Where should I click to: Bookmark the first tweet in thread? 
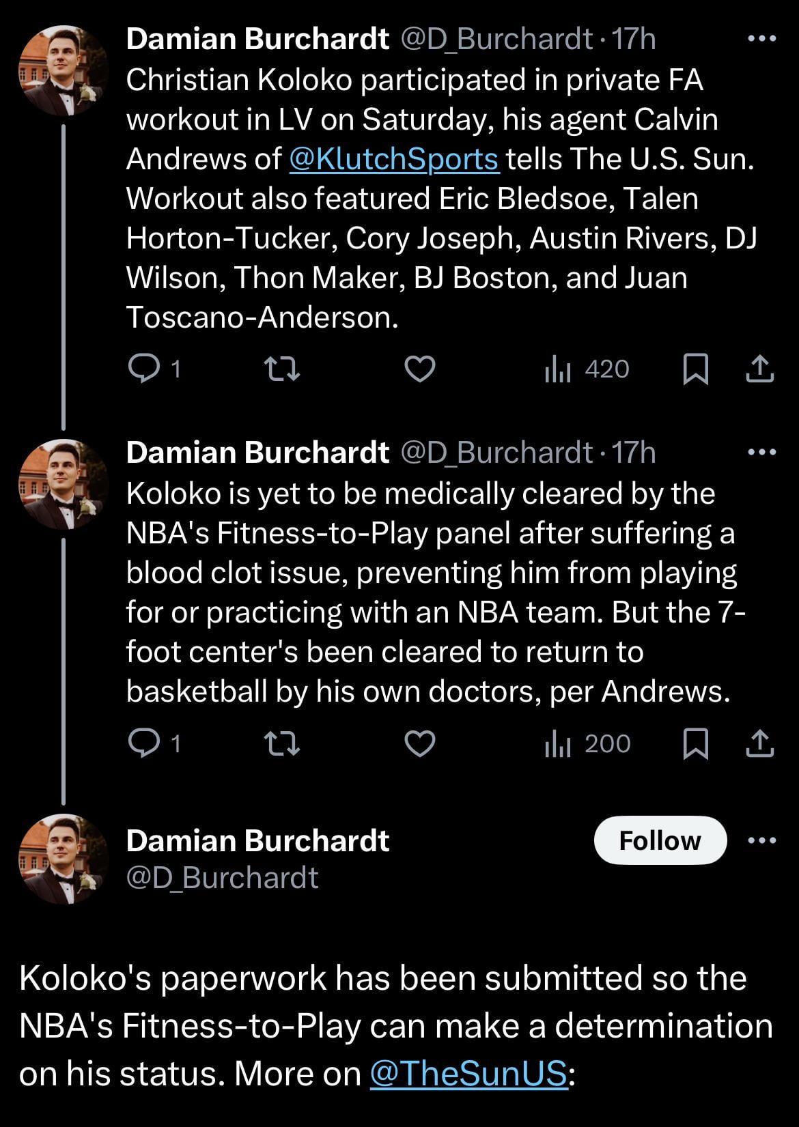696,369
